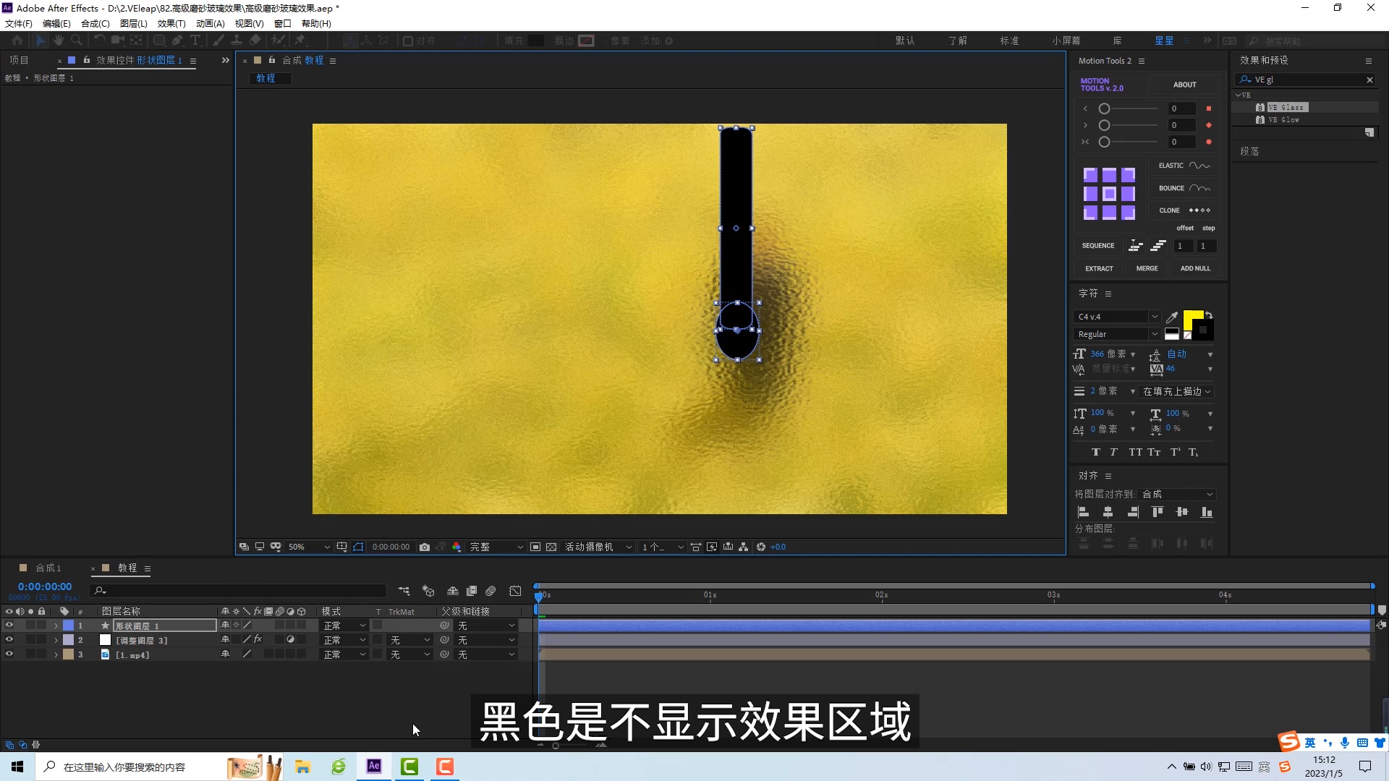Click timeline playhead at current position
The width and height of the screenshot is (1389, 781).
coord(538,594)
